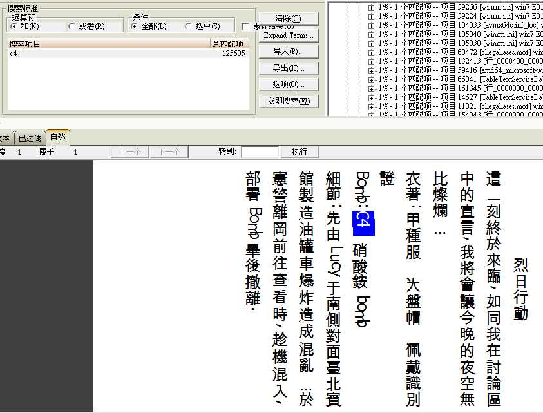Sort by the 搜索项目 column header
The image size is (543, 413).
(108, 44)
